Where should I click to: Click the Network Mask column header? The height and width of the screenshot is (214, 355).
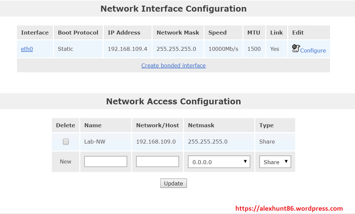[178, 33]
